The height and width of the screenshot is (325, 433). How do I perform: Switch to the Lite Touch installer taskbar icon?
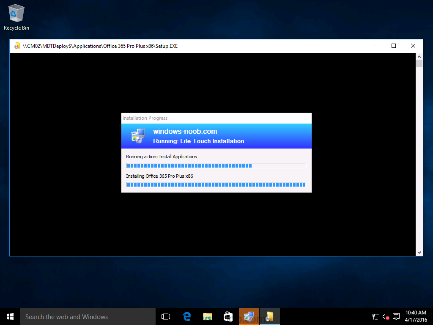click(249, 317)
